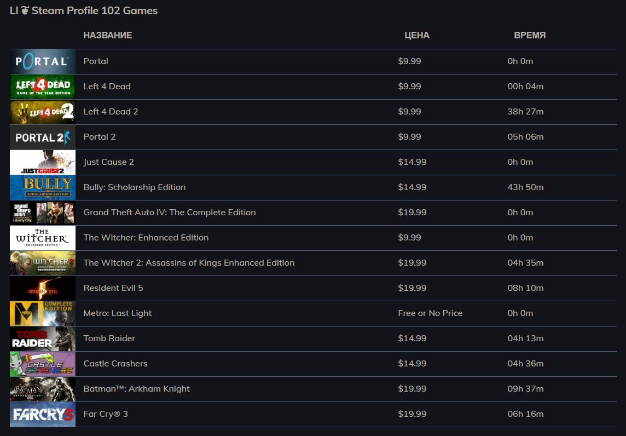Screen dimensions: 626x436
Task: Click the Far Cry 3 logo thumbnail
Action: [x=43, y=414]
